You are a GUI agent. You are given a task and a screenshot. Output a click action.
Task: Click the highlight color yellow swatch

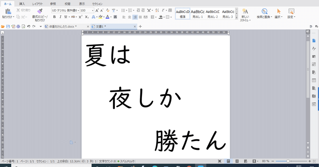(x=100, y=17)
